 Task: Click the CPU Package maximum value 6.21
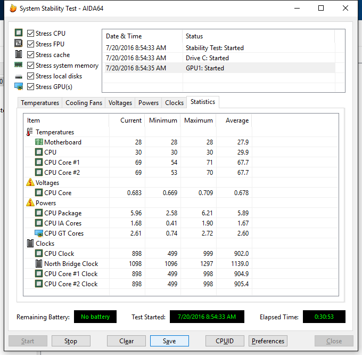(x=207, y=213)
